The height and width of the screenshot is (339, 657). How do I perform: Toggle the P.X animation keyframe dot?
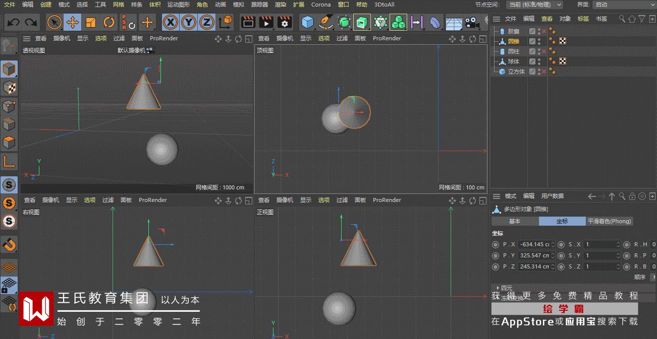(x=496, y=244)
